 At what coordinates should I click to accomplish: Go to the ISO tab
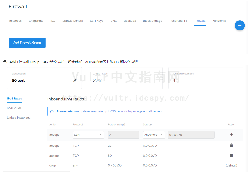click(53, 21)
